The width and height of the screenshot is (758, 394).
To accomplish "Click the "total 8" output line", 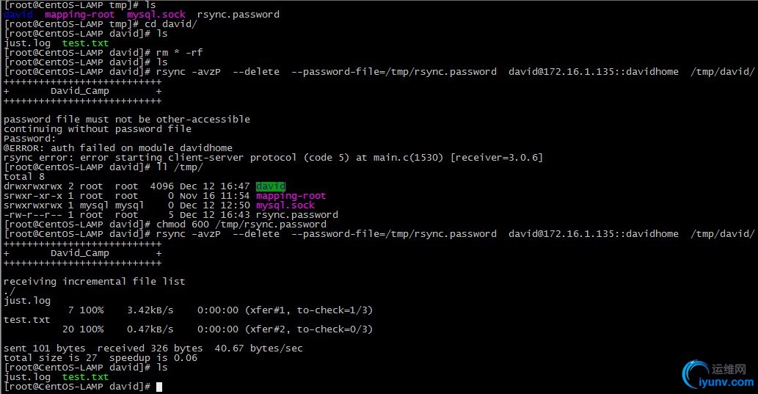I will point(24,177).
